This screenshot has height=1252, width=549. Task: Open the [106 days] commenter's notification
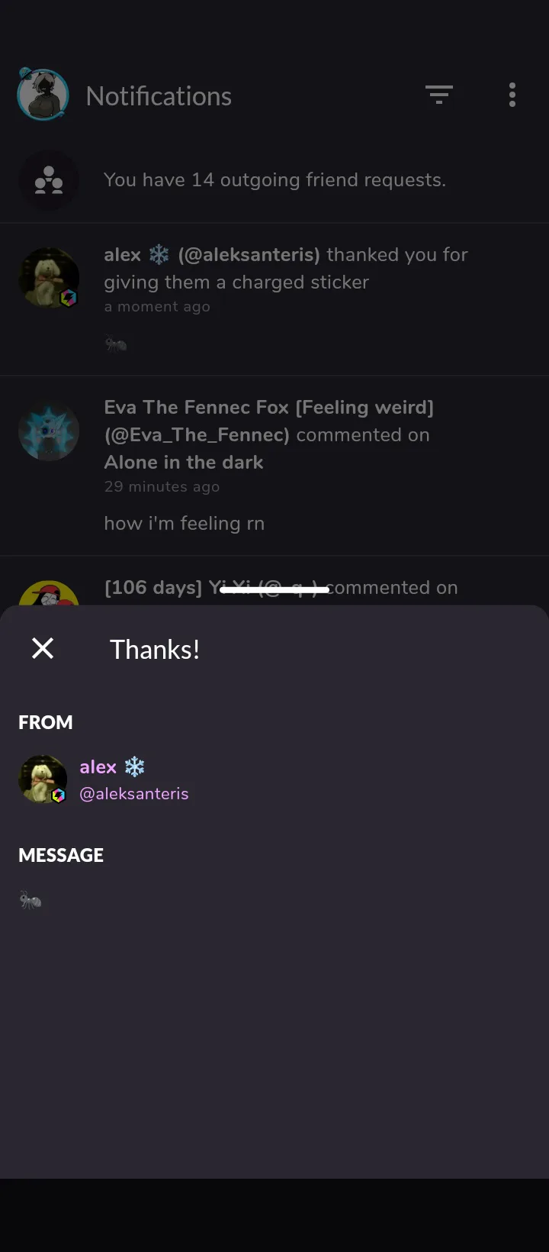[x=274, y=582]
